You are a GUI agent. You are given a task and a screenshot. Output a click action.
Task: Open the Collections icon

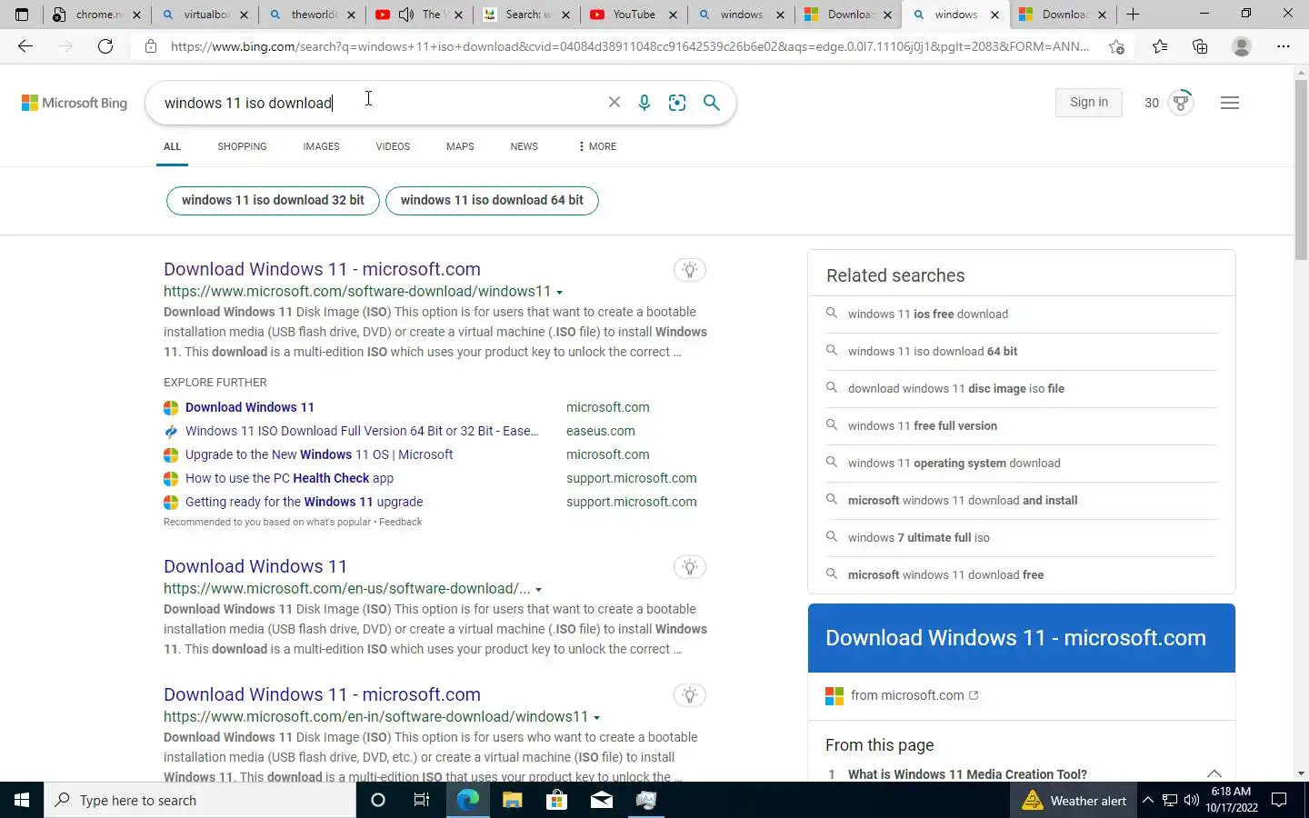click(1200, 46)
